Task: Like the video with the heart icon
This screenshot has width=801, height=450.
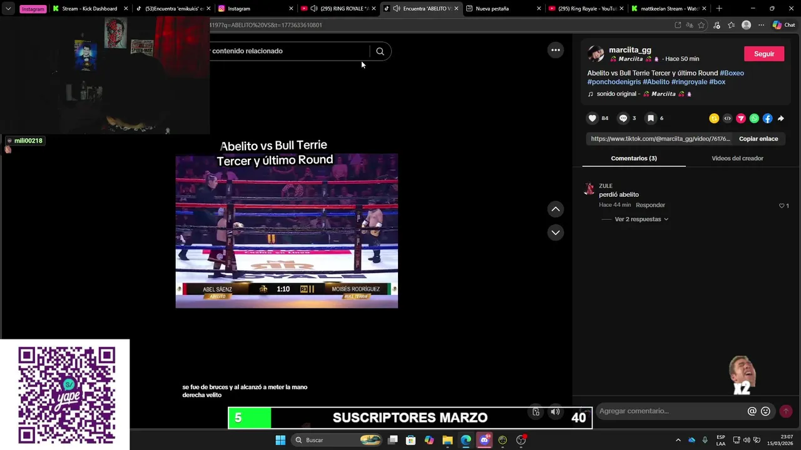Action: (592, 118)
